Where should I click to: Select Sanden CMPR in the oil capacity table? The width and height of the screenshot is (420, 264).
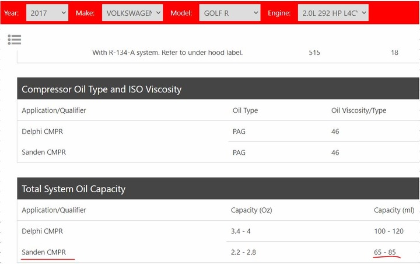pos(44,252)
